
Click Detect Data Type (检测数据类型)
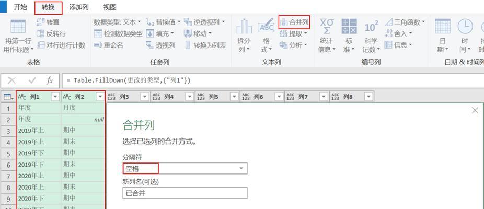coord(118,33)
